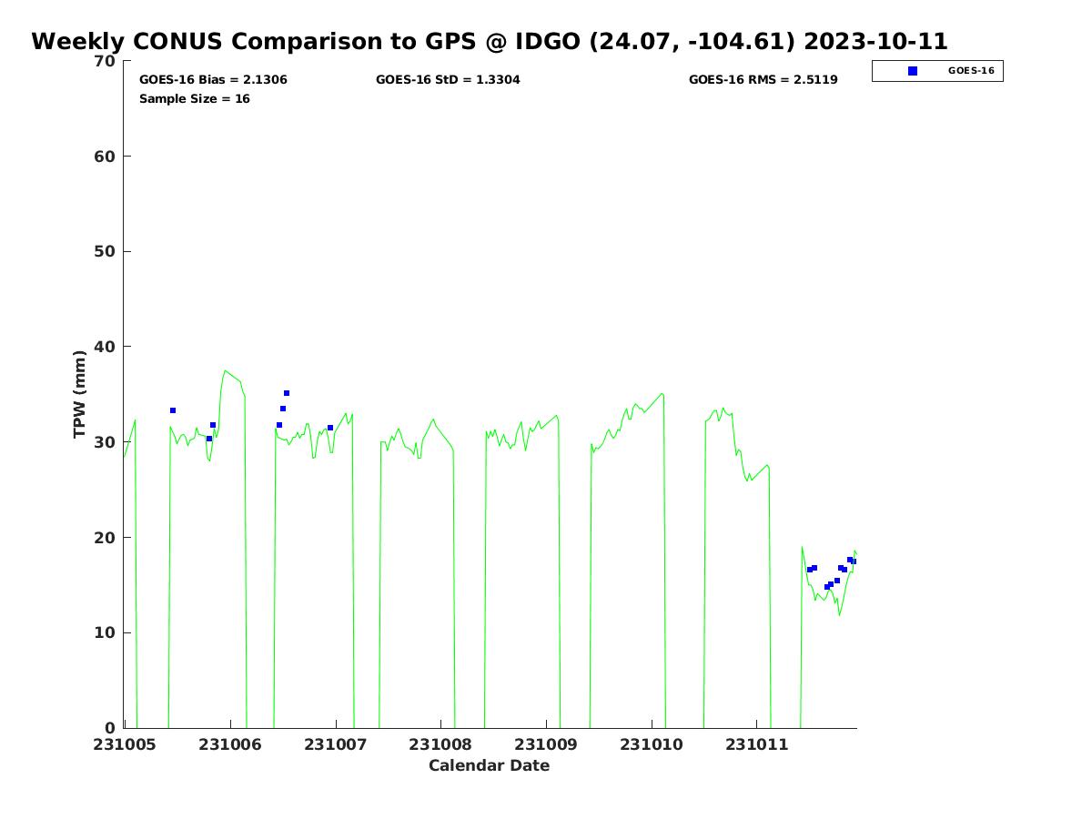1092x819 pixels.
Task: Select the GOES-16 StD = 1.3304 text
Action: pos(448,80)
